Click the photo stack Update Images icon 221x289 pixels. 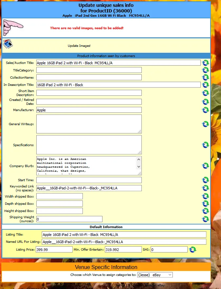8,44
